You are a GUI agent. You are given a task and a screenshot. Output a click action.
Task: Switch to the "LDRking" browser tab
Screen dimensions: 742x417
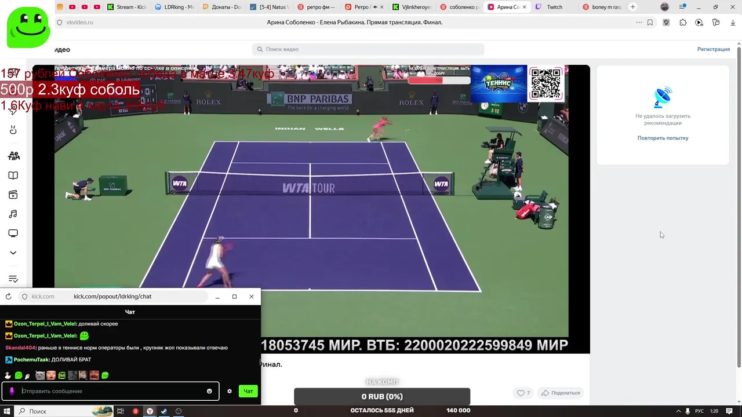[174, 7]
